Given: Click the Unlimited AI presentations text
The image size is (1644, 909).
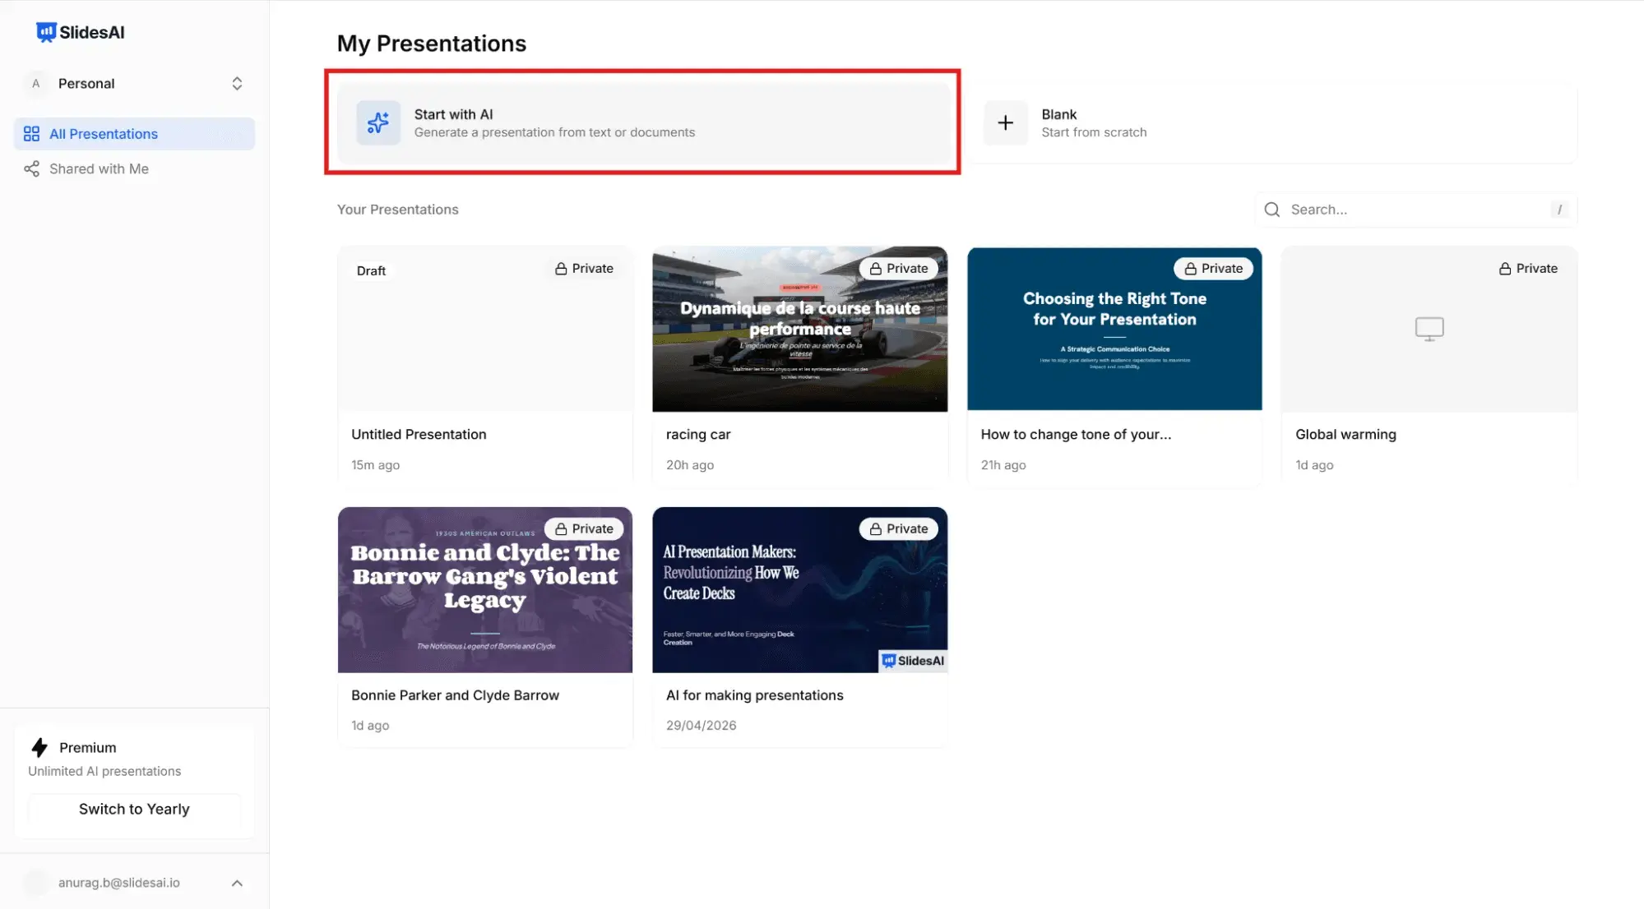Looking at the screenshot, I should click(104, 771).
